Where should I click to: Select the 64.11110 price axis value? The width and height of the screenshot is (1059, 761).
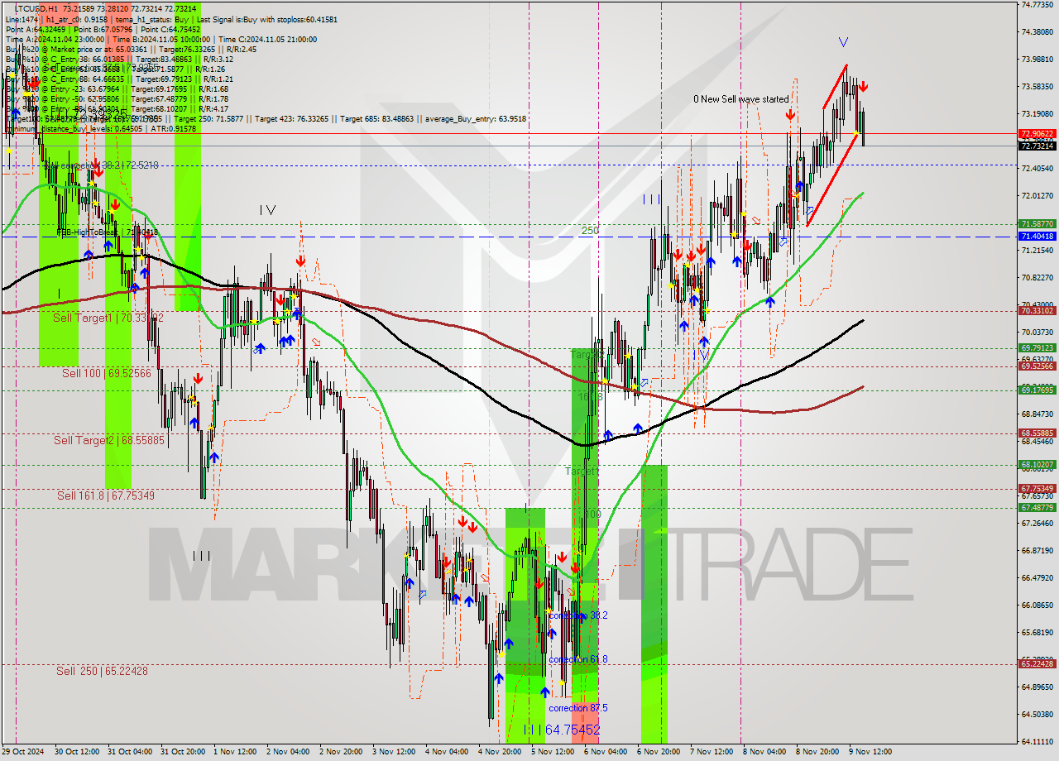(1037, 742)
